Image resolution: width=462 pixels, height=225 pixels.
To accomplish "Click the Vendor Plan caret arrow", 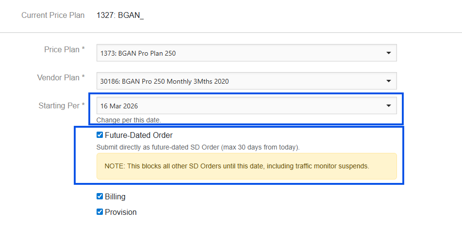I will pos(388,81).
